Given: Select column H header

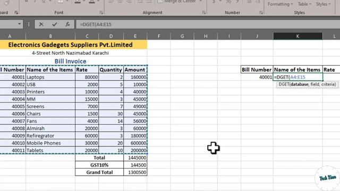Looking at the screenshot, I should click(x=206, y=36).
